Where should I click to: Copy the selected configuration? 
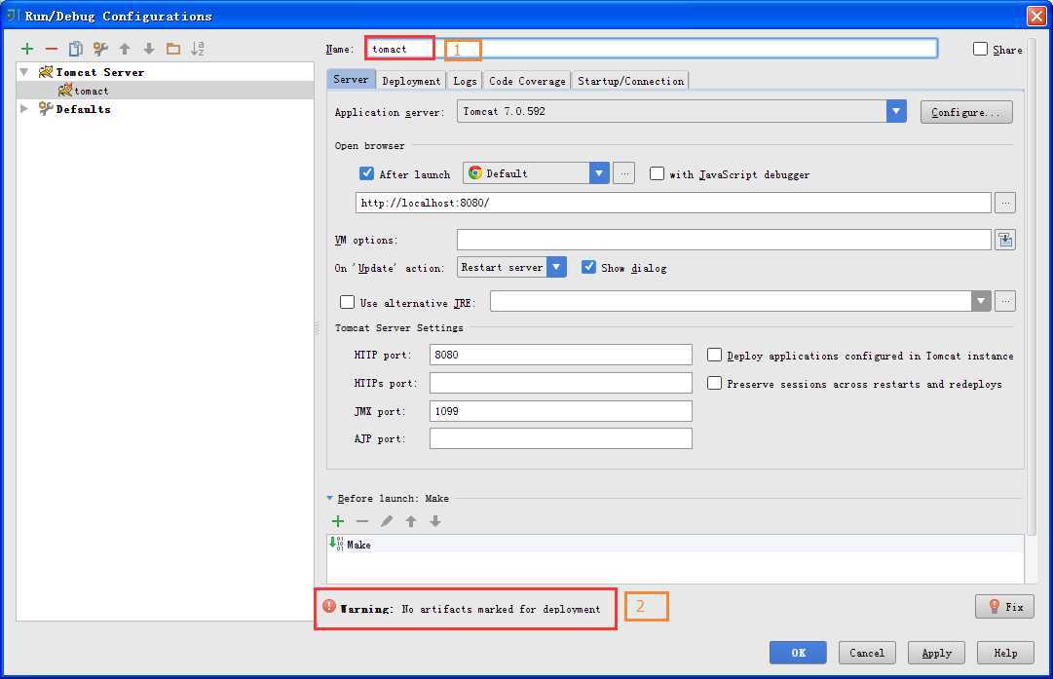click(x=76, y=49)
